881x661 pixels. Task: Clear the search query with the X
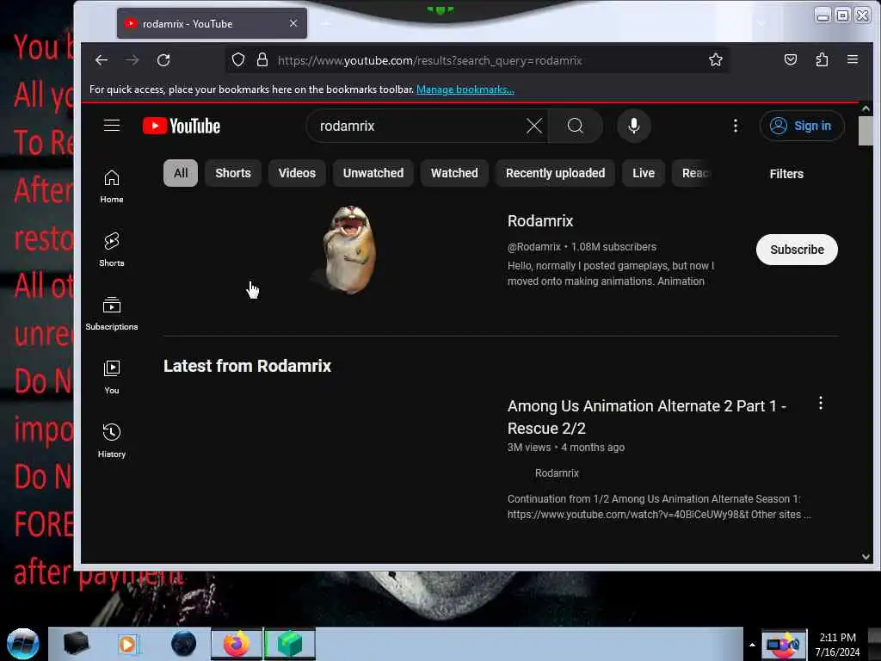click(x=533, y=126)
